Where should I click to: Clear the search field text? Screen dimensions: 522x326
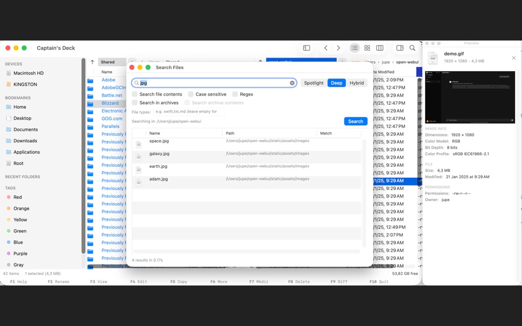(292, 83)
